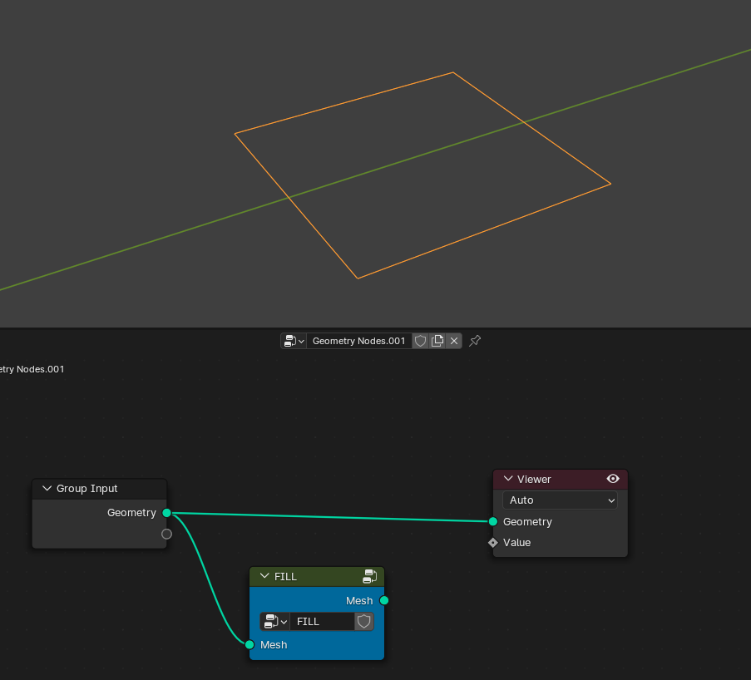Screen dimensions: 751x680
Task: Click the Viewer Geometry label
Action: click(x=527, y=521)
